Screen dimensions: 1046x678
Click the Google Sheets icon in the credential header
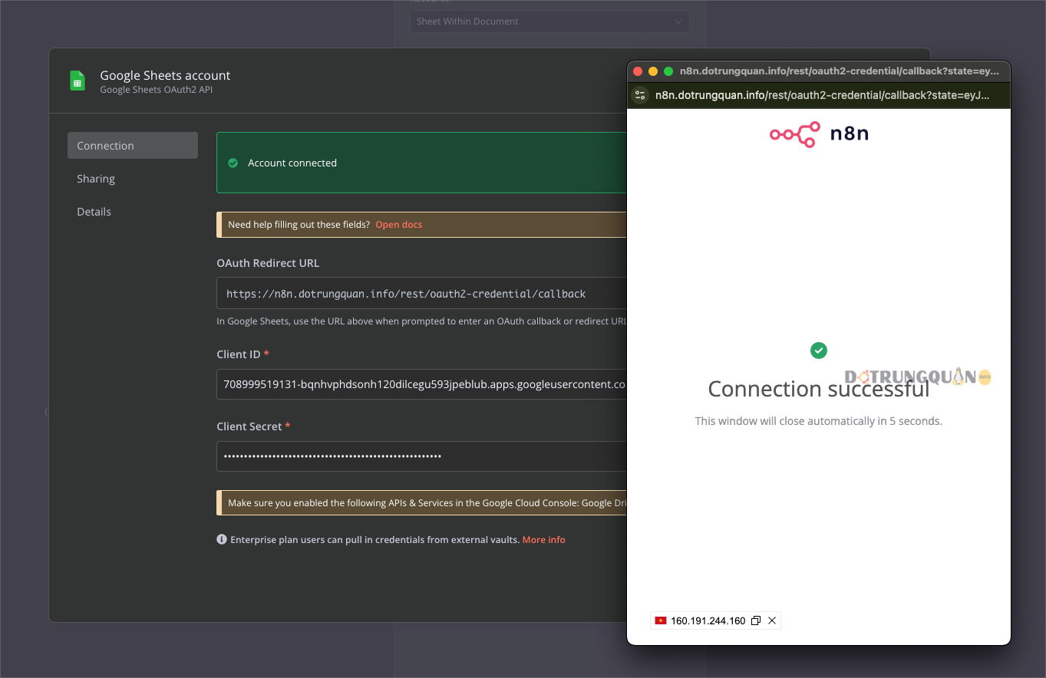click(x=78, y=81)
